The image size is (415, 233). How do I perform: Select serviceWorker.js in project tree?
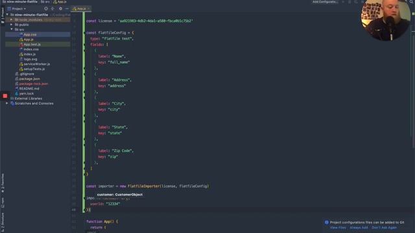(x=36, y=64)
